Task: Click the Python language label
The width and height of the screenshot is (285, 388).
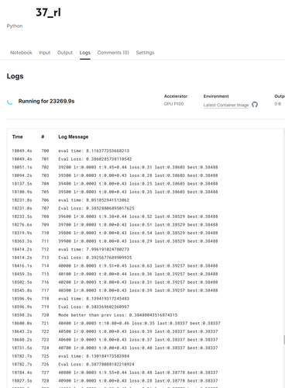Action: [x=15, y=26]
